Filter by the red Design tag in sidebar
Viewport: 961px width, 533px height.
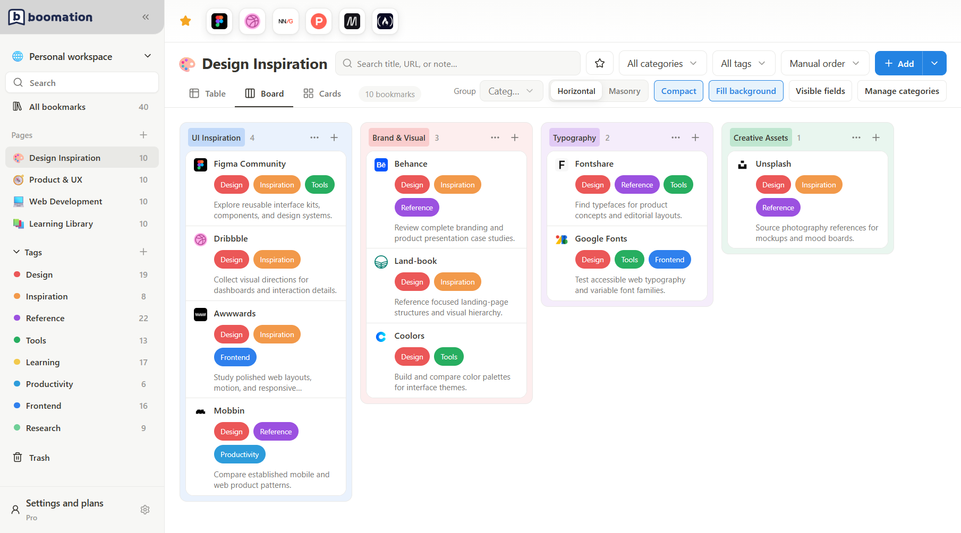click(82, 274)
